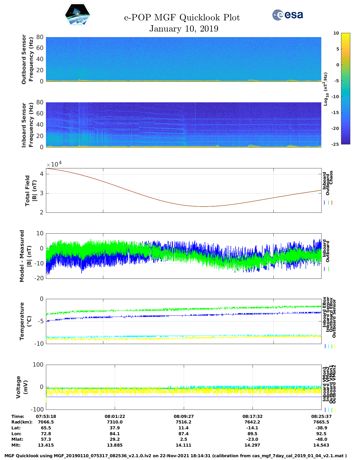
Task: Select the Inboard Sensor spectrogram panel
Action: click(x=183, y=125)
